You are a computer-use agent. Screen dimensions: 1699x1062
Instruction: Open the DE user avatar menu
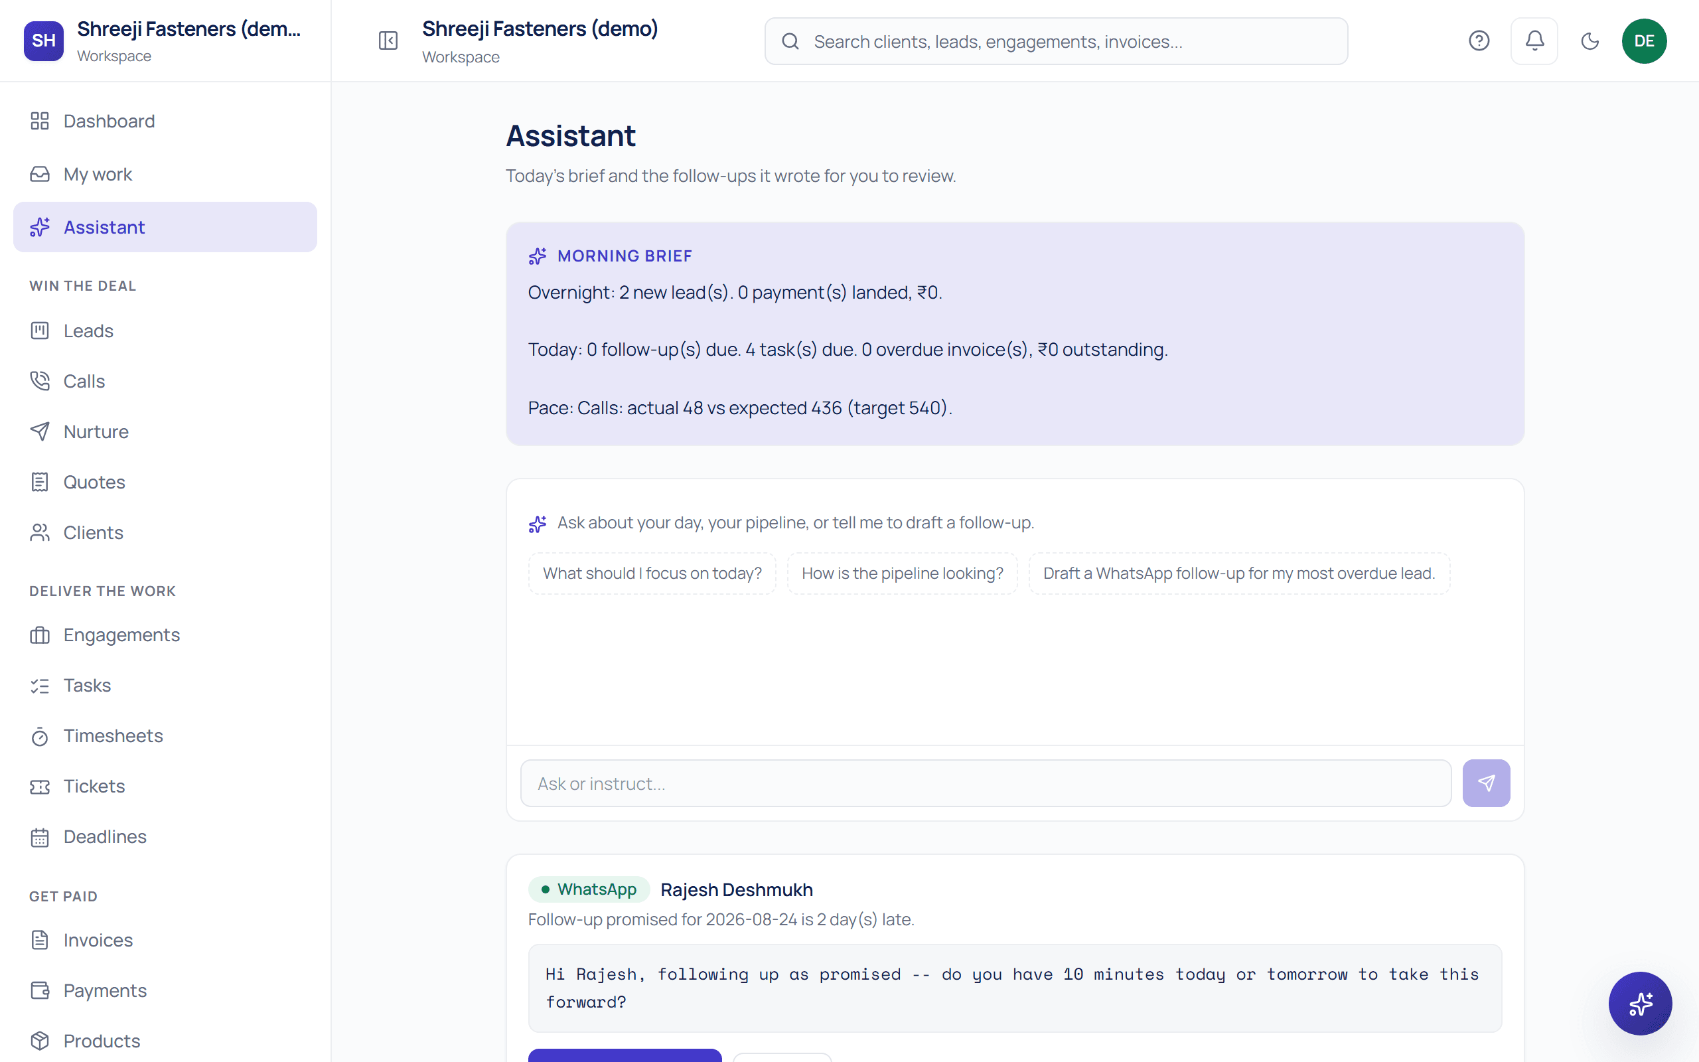[x=1644, y=40]
